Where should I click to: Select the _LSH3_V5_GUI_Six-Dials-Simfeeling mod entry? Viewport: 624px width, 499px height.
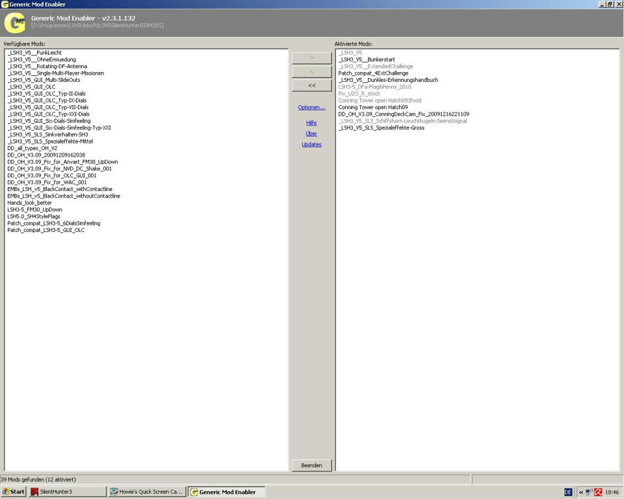click(x=49, y=121)
